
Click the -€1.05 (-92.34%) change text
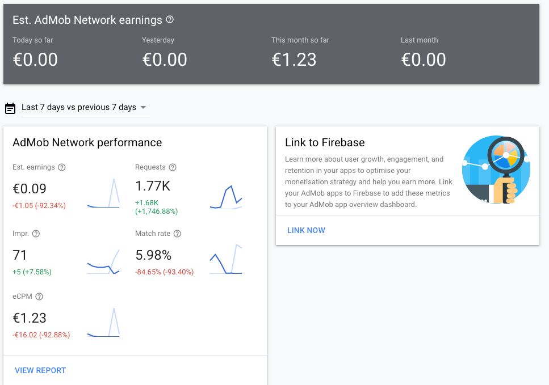(x=39, y=206)
